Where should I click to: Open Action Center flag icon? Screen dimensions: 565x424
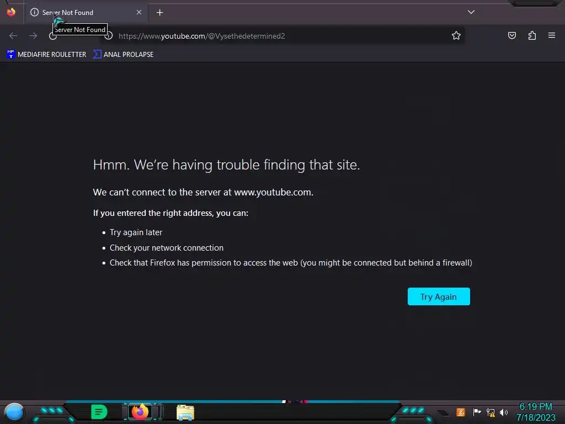[x=477, y=412]
